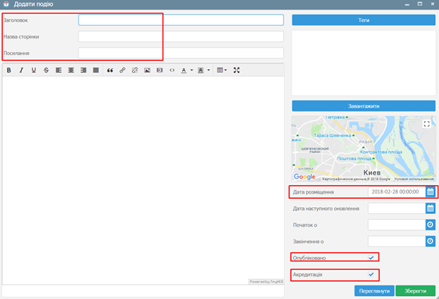The height and width of the screenshot is (299, 439).
Task: Click the Переглянути preview button
Action: tap(374, 291)
